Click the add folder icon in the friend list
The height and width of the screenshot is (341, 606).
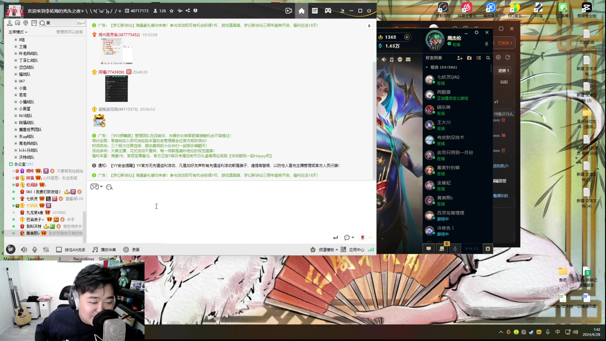pos(469,58)
